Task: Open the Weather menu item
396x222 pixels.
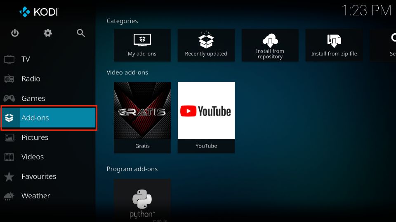Action: point(48,196)
